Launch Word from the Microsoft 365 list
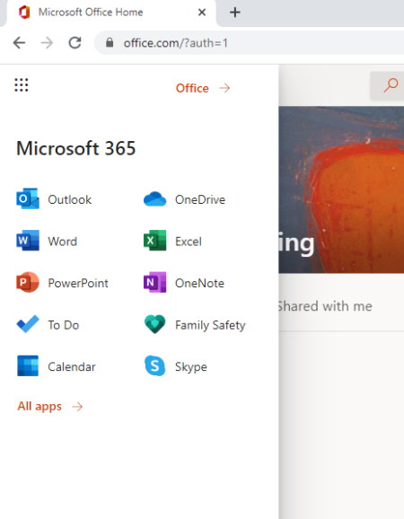404x519 pixels. pyautogui.click(x=47, y=241)
